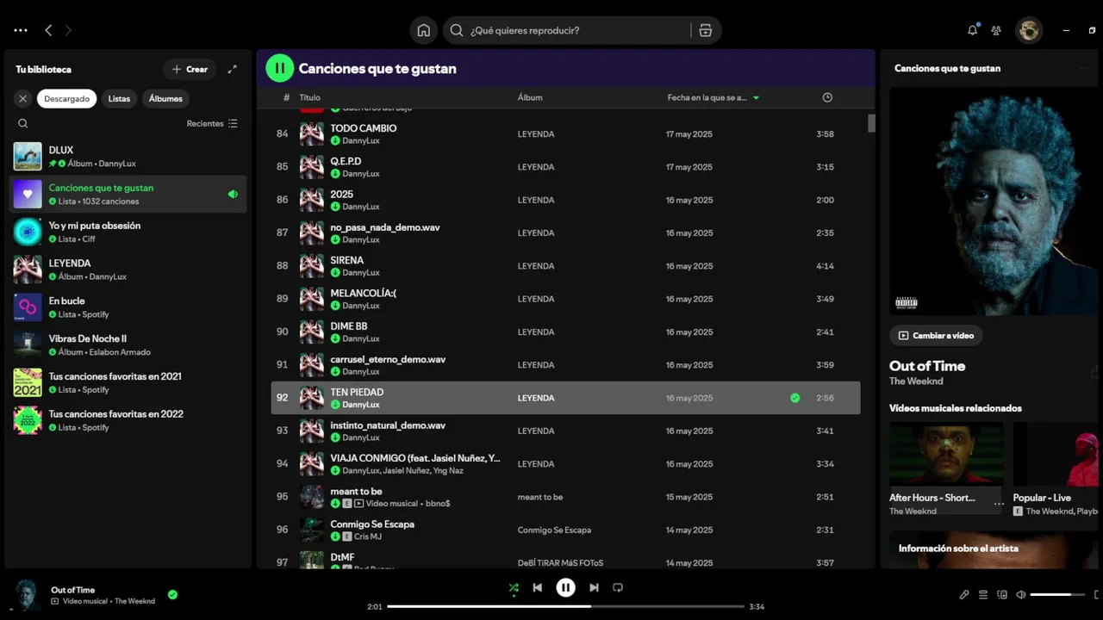Select the Álbumes filter chip

tap(165, 98)
